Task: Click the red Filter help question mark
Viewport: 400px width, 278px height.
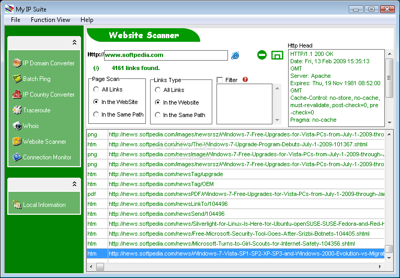Action: pos(245,79)
